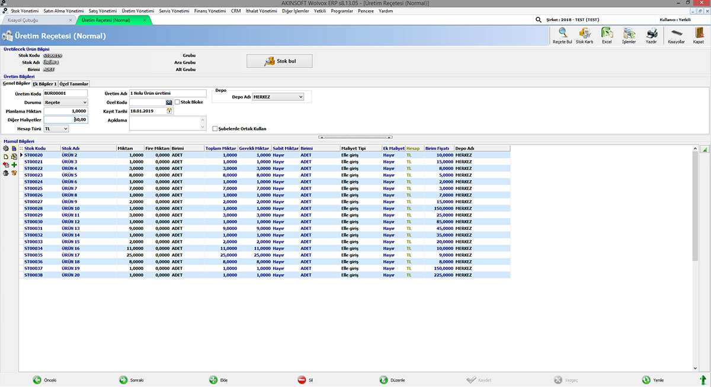
Task: Open the calendar picker next to Kayıt Tarihi
Action: pos(169,111)
